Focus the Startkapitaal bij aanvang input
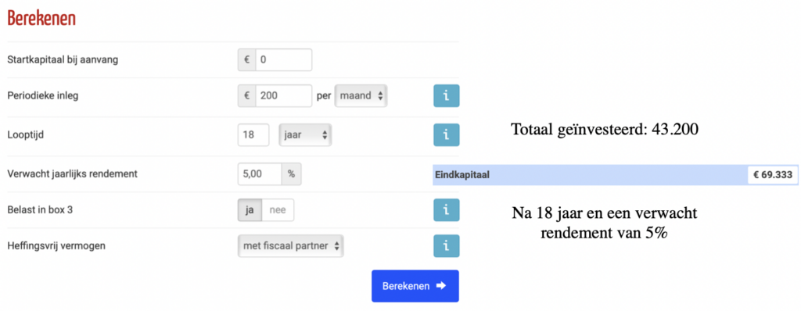Image resolution: width=801 pixels, height=311 pixels. pyautogui.click(x=283, y=59)
